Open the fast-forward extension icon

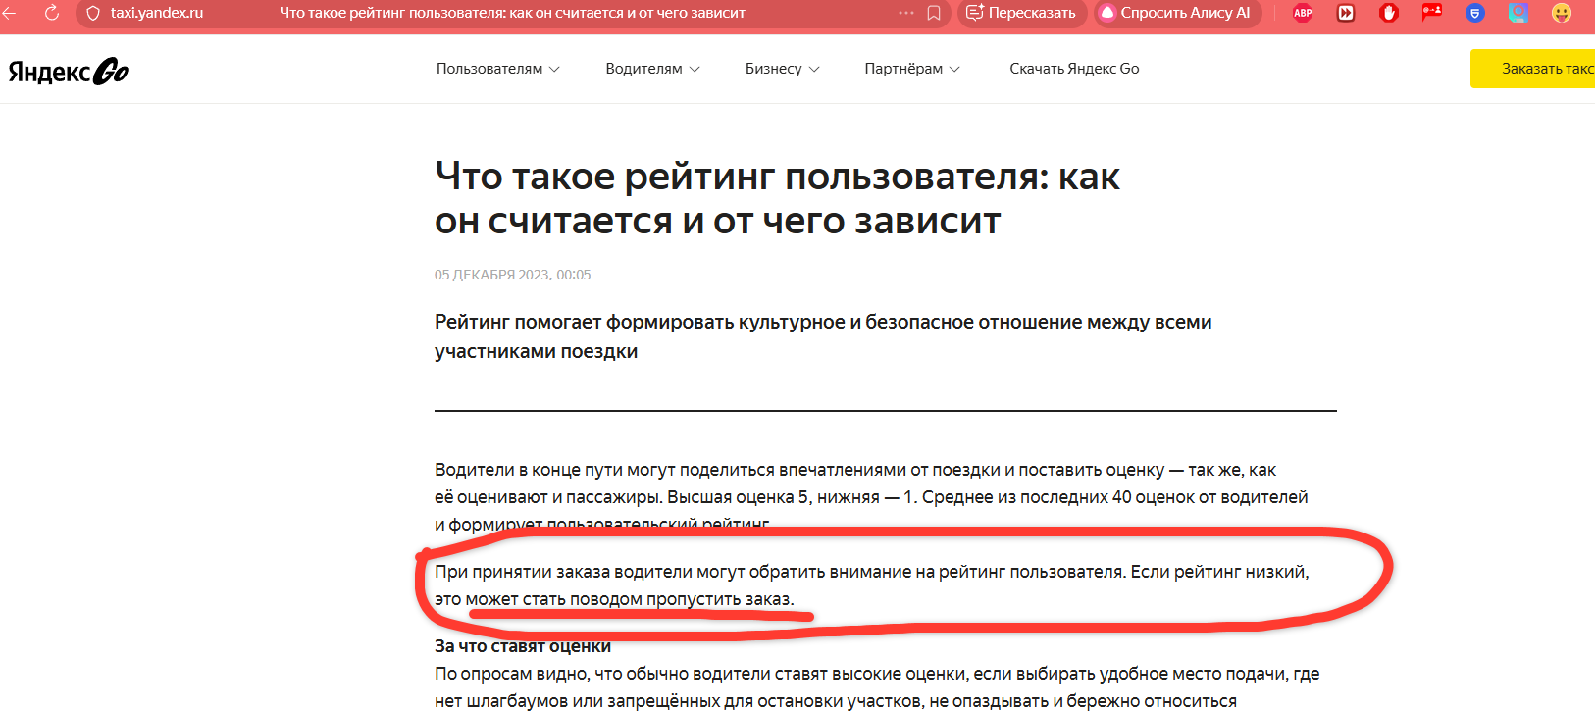(x=1346, y=13)
